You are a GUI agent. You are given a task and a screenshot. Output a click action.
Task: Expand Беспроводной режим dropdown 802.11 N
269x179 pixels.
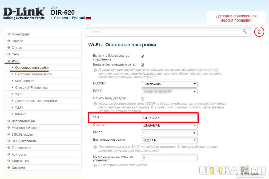[169, 140]
